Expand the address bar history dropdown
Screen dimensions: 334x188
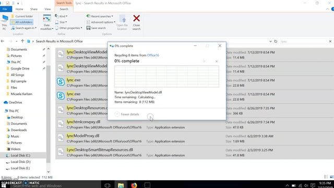270,41
